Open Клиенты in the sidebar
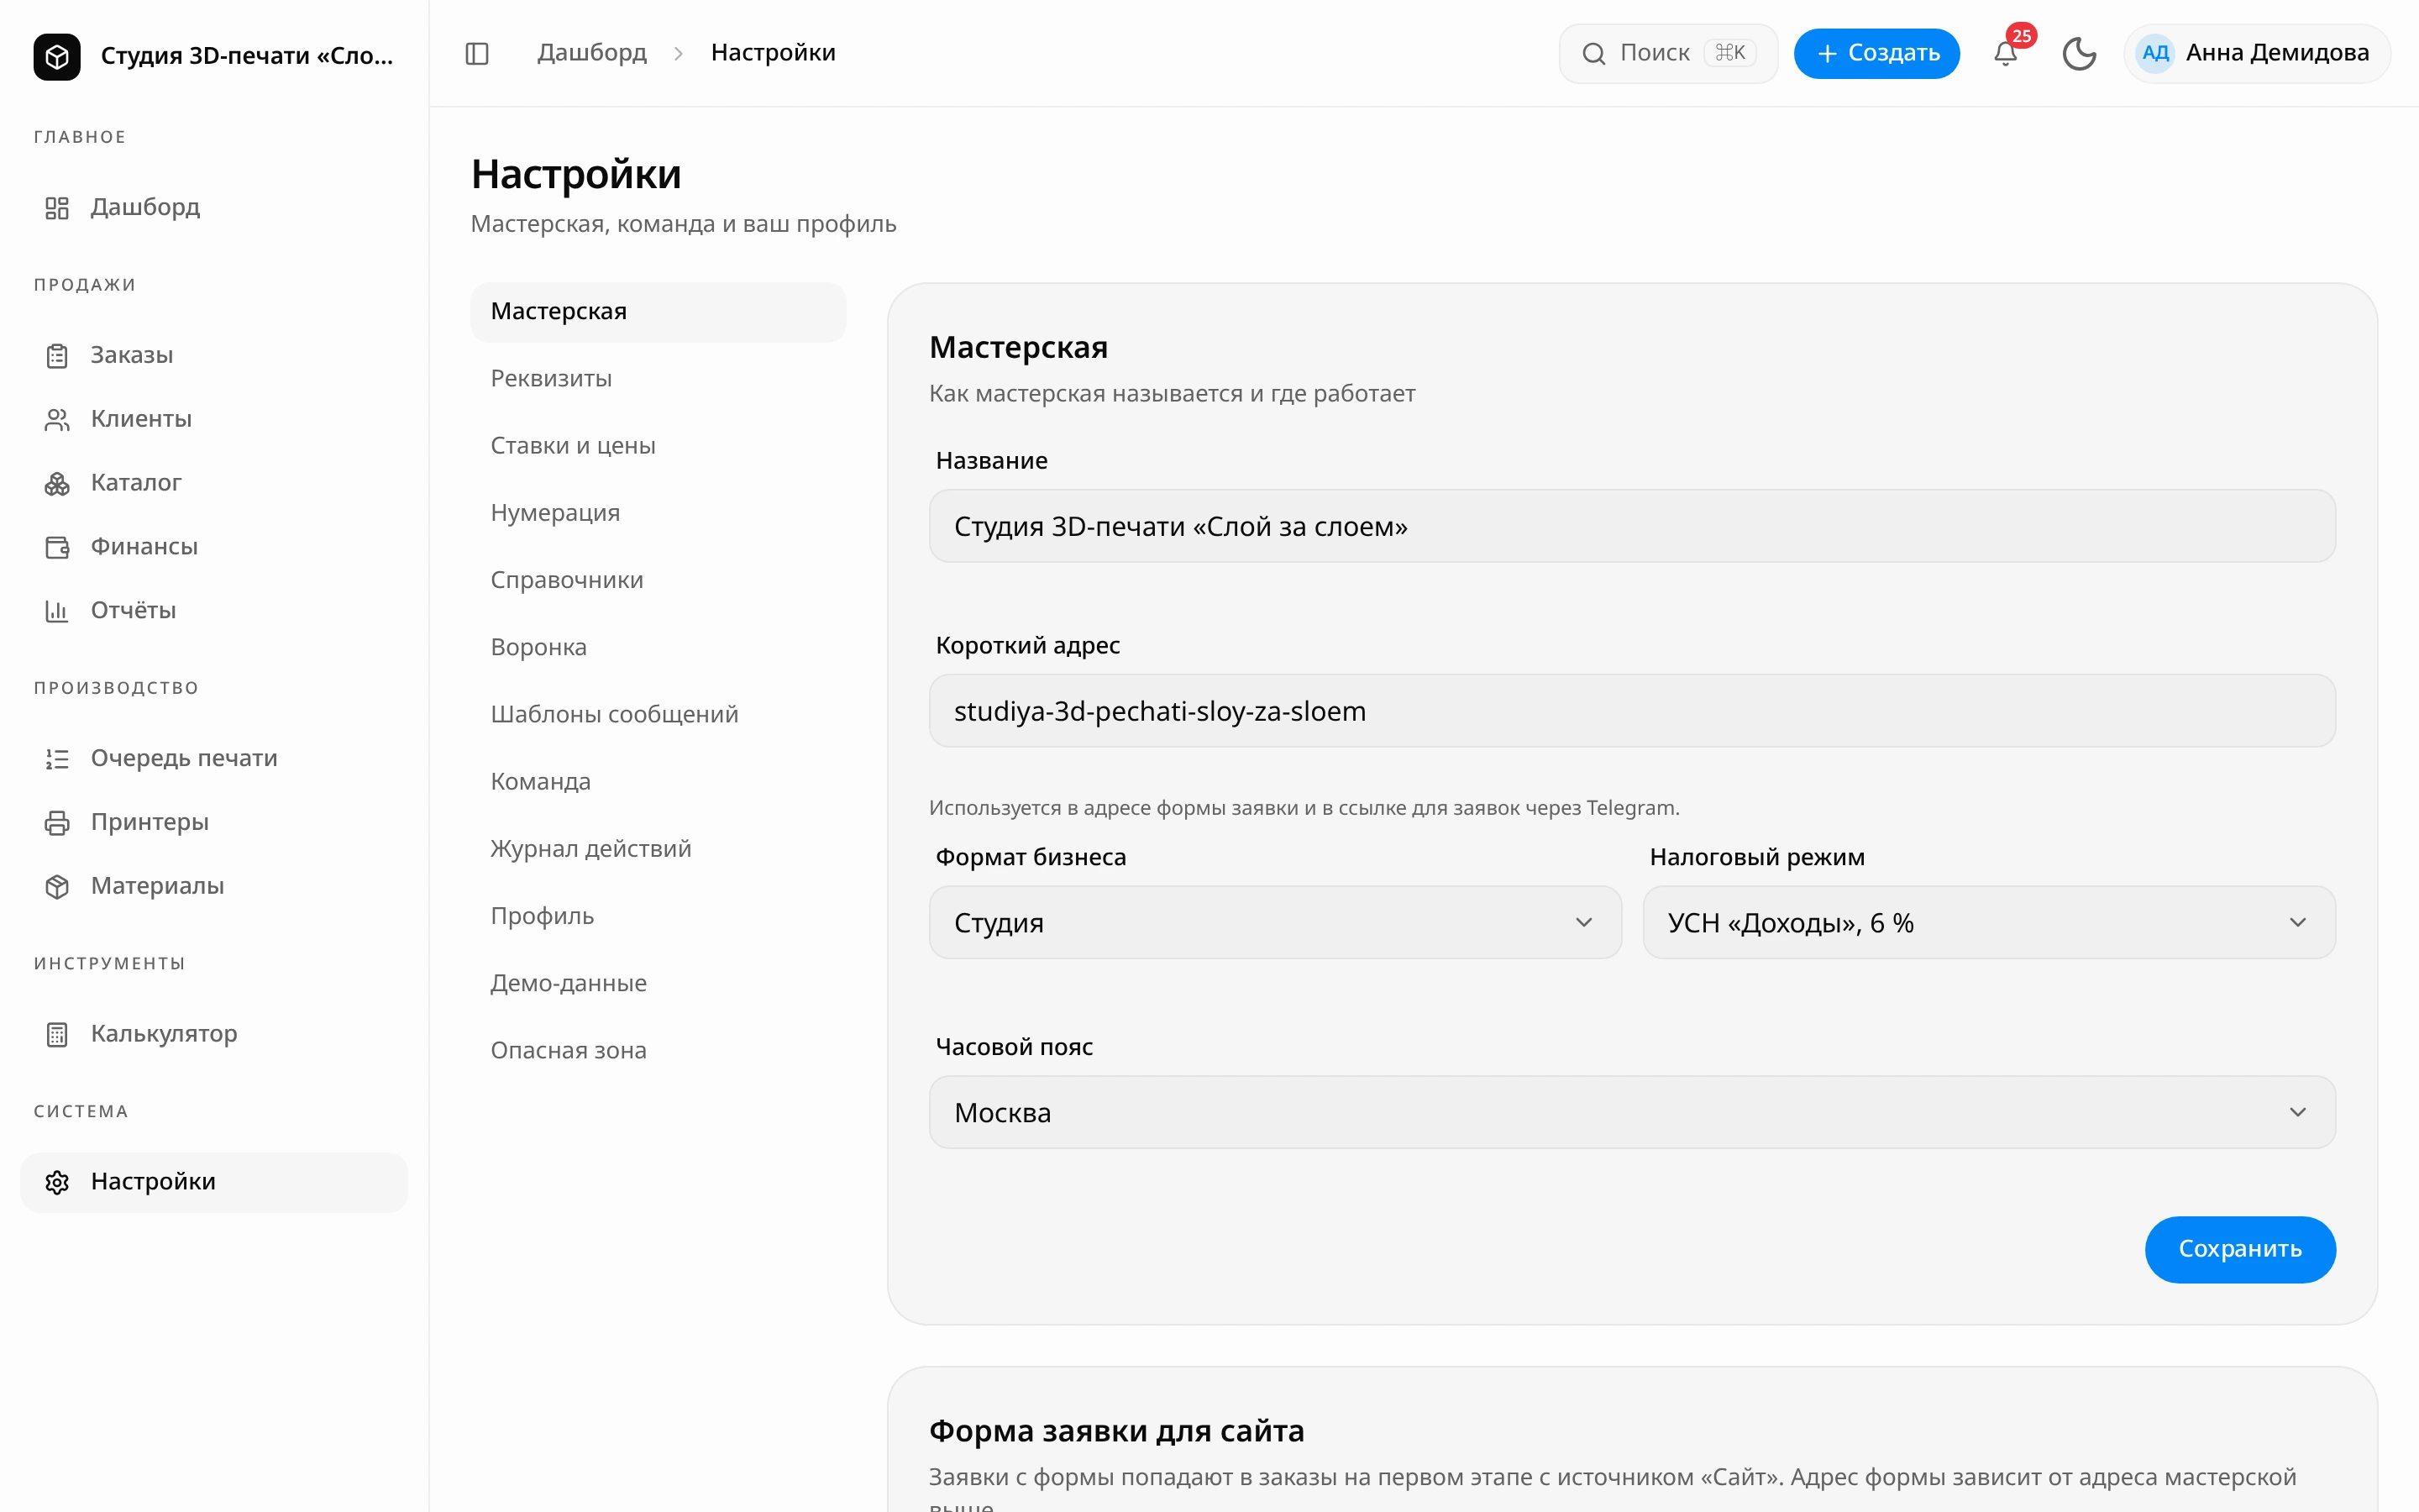 click(x=214, y=419)
